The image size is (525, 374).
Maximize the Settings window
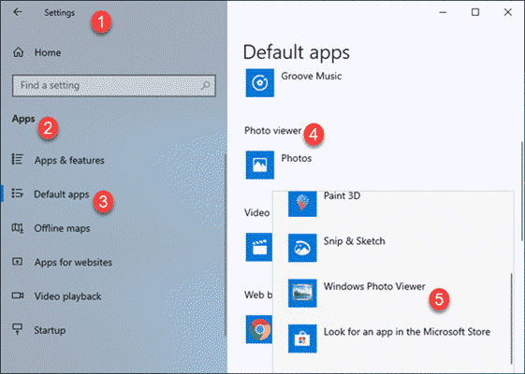pyautogui.click(x=475, y=12)
